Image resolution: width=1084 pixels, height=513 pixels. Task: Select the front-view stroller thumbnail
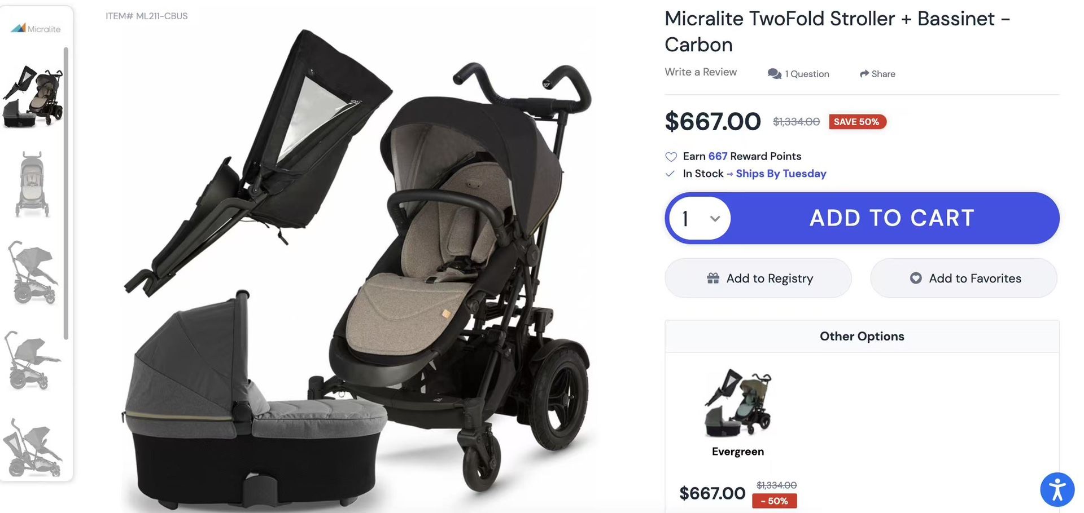coord(32,184)
